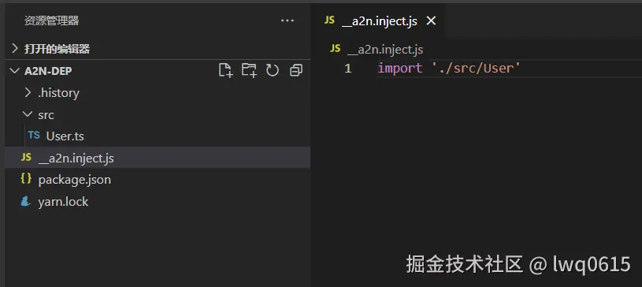Click the braces icon beside package.json
The image size is (642, 287).
[26, 179]
